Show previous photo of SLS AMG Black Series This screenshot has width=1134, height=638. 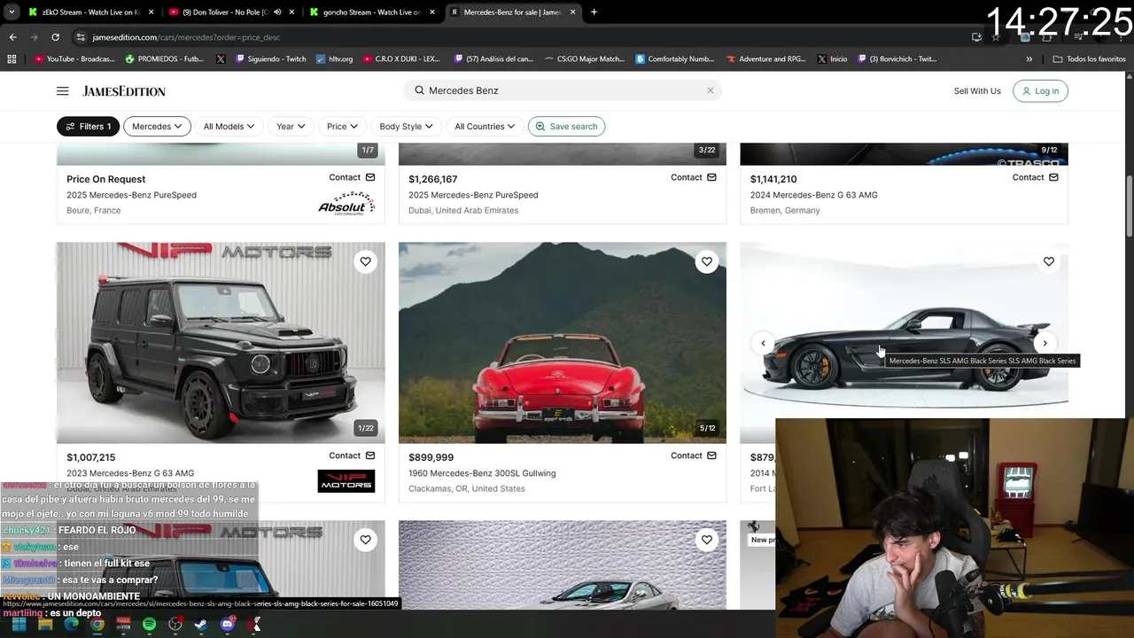tap(763, 343)
